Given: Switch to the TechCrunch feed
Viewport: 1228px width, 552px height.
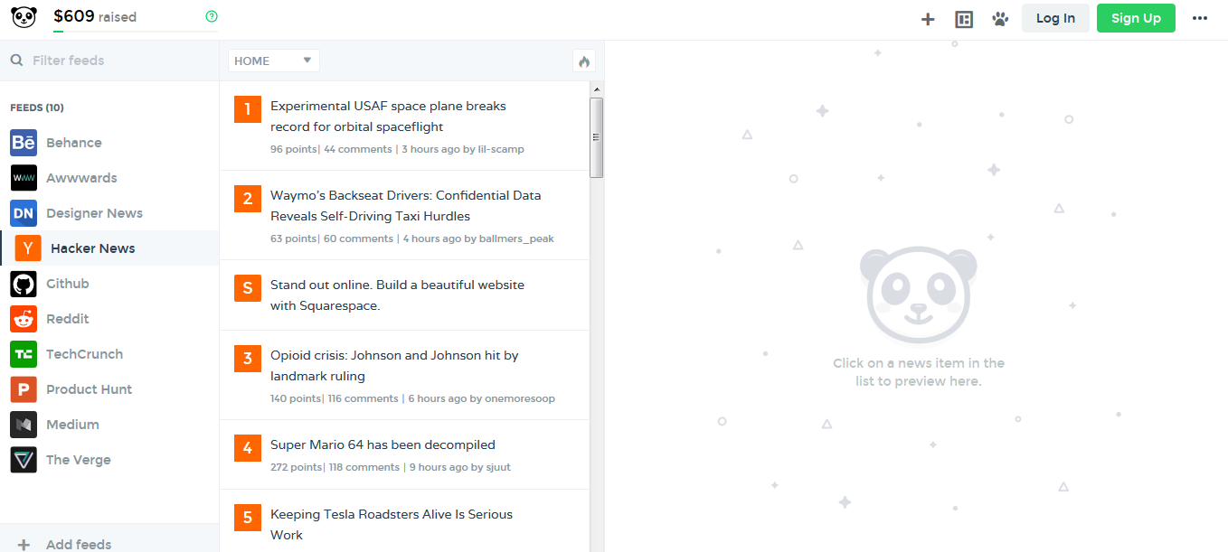Looking at the screenshot, I should point(84,354).
